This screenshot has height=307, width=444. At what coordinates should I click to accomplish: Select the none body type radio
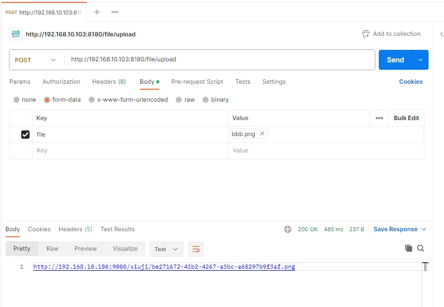tap(16, 100)
